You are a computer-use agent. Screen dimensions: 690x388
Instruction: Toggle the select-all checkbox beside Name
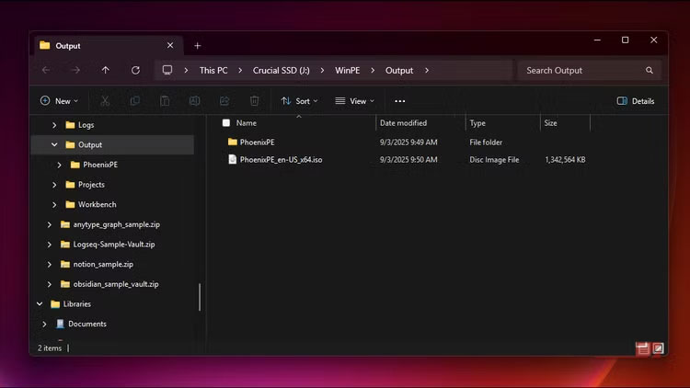click(226, 123)
